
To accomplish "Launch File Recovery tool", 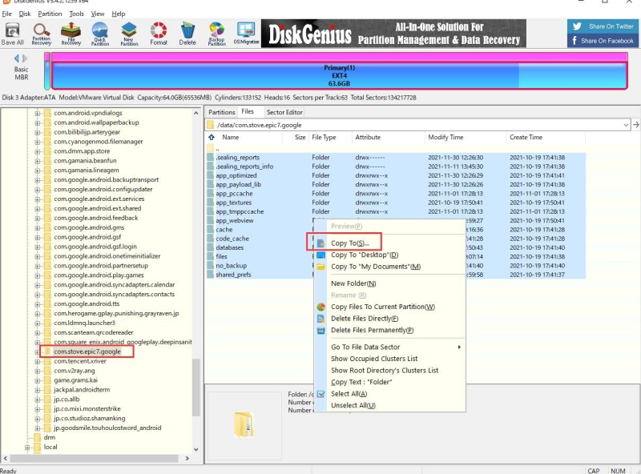I will coord(71,34).
